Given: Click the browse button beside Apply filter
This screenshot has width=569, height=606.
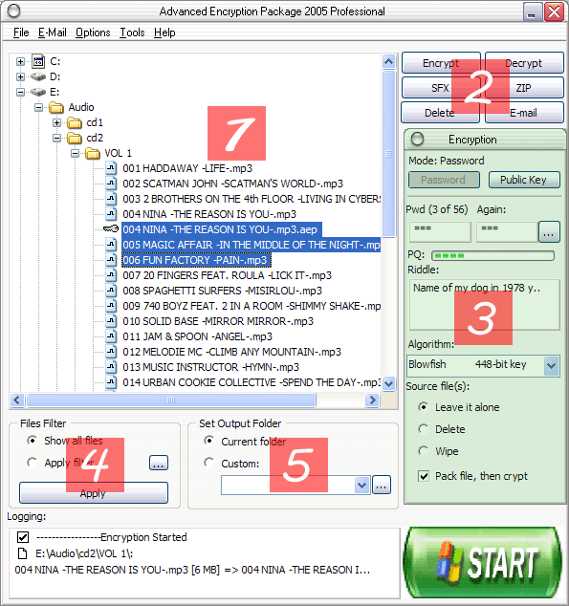Looking at the screenshot, I should (159, 463).
